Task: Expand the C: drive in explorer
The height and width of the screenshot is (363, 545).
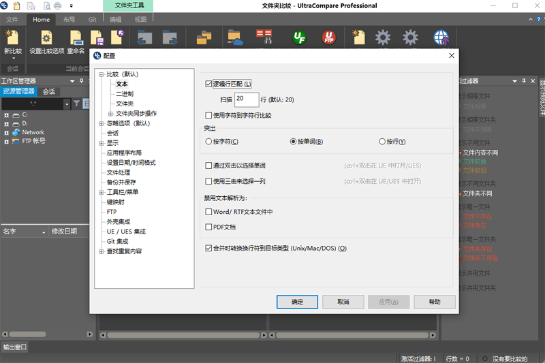Action: (6, 115)
